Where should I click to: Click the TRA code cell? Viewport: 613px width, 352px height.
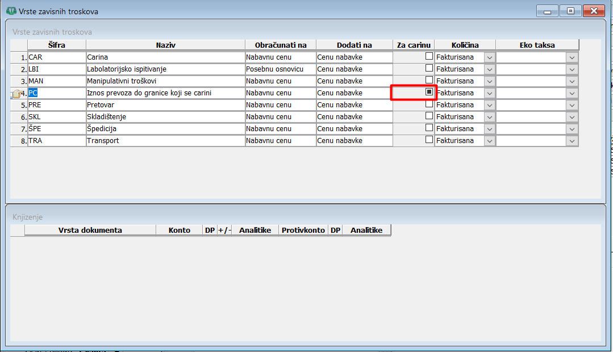(57, 141)
